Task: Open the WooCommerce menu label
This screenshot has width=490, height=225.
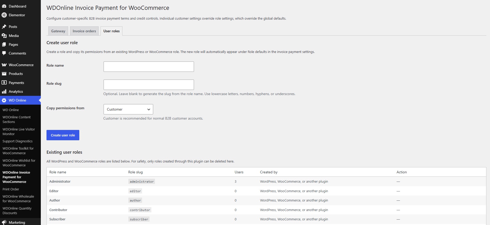Action: click(x=21, y=65)
